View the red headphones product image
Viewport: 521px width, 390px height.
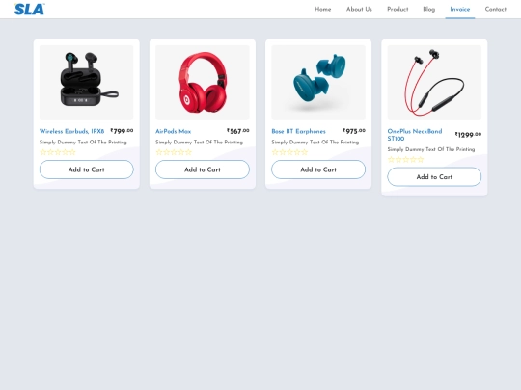click(203, 83)
